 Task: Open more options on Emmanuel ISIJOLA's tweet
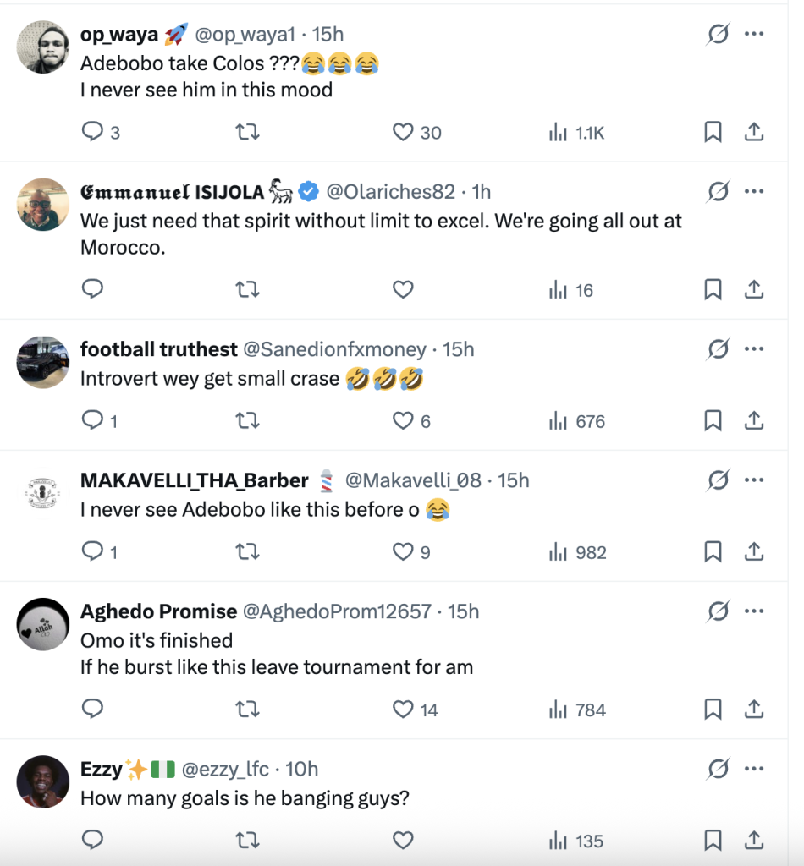[x=753, y=191]
